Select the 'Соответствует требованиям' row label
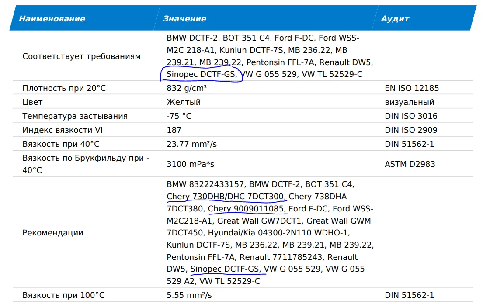Image resolution: width=483 pixels, height=304 pixels. pos(81,56)
